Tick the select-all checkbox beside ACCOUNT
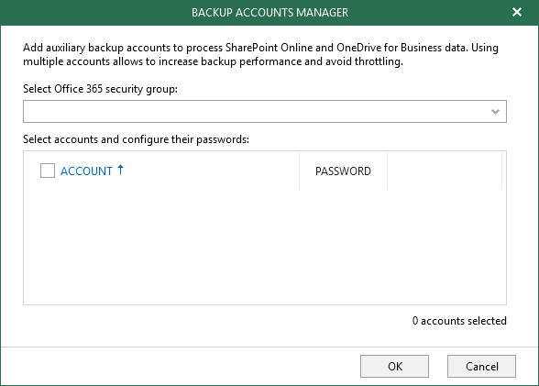 (48, 171)
